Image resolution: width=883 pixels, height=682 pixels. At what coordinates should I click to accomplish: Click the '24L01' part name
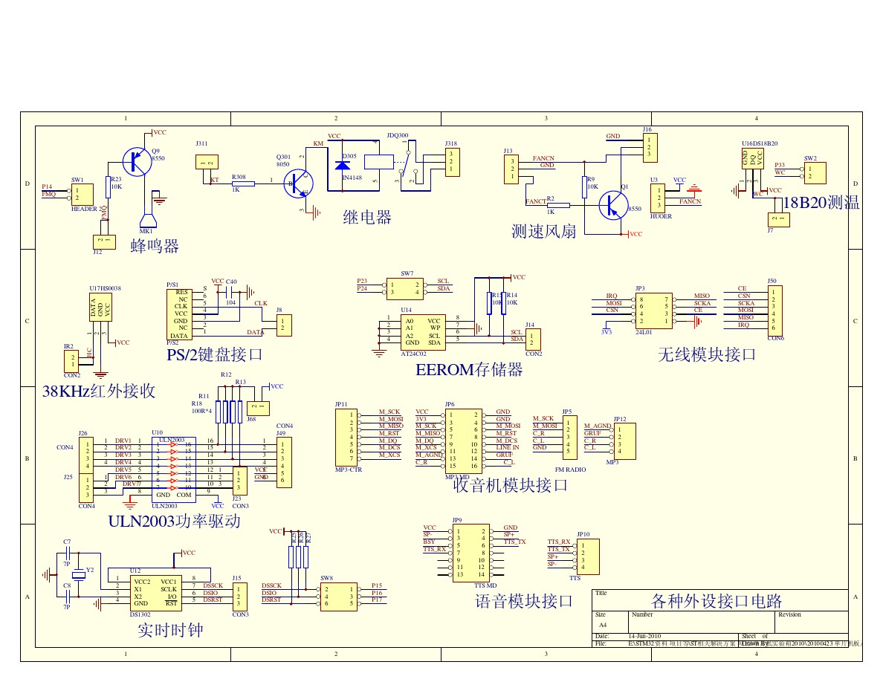(x=644, y=333)
